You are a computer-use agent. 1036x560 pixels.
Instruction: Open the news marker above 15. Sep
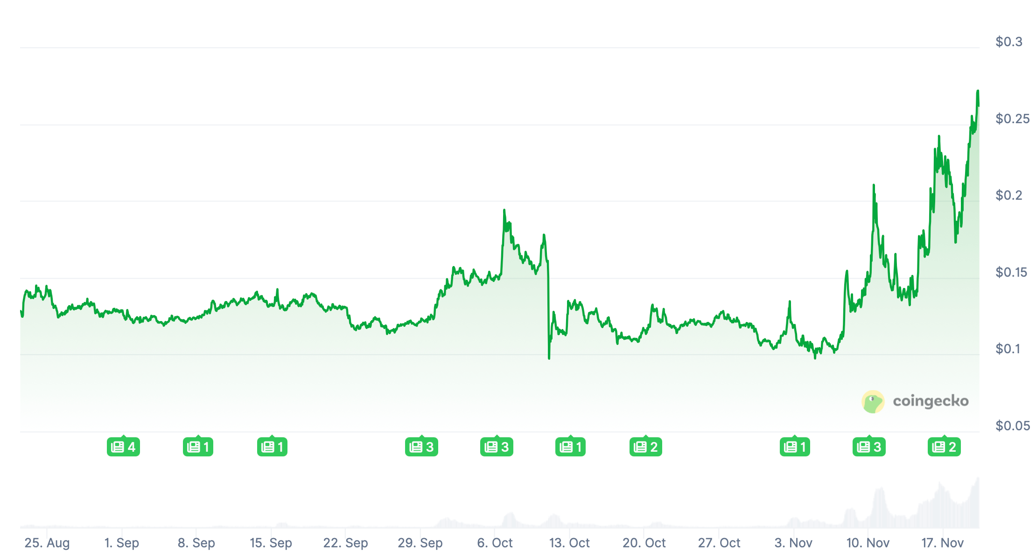tap(272, 447)
